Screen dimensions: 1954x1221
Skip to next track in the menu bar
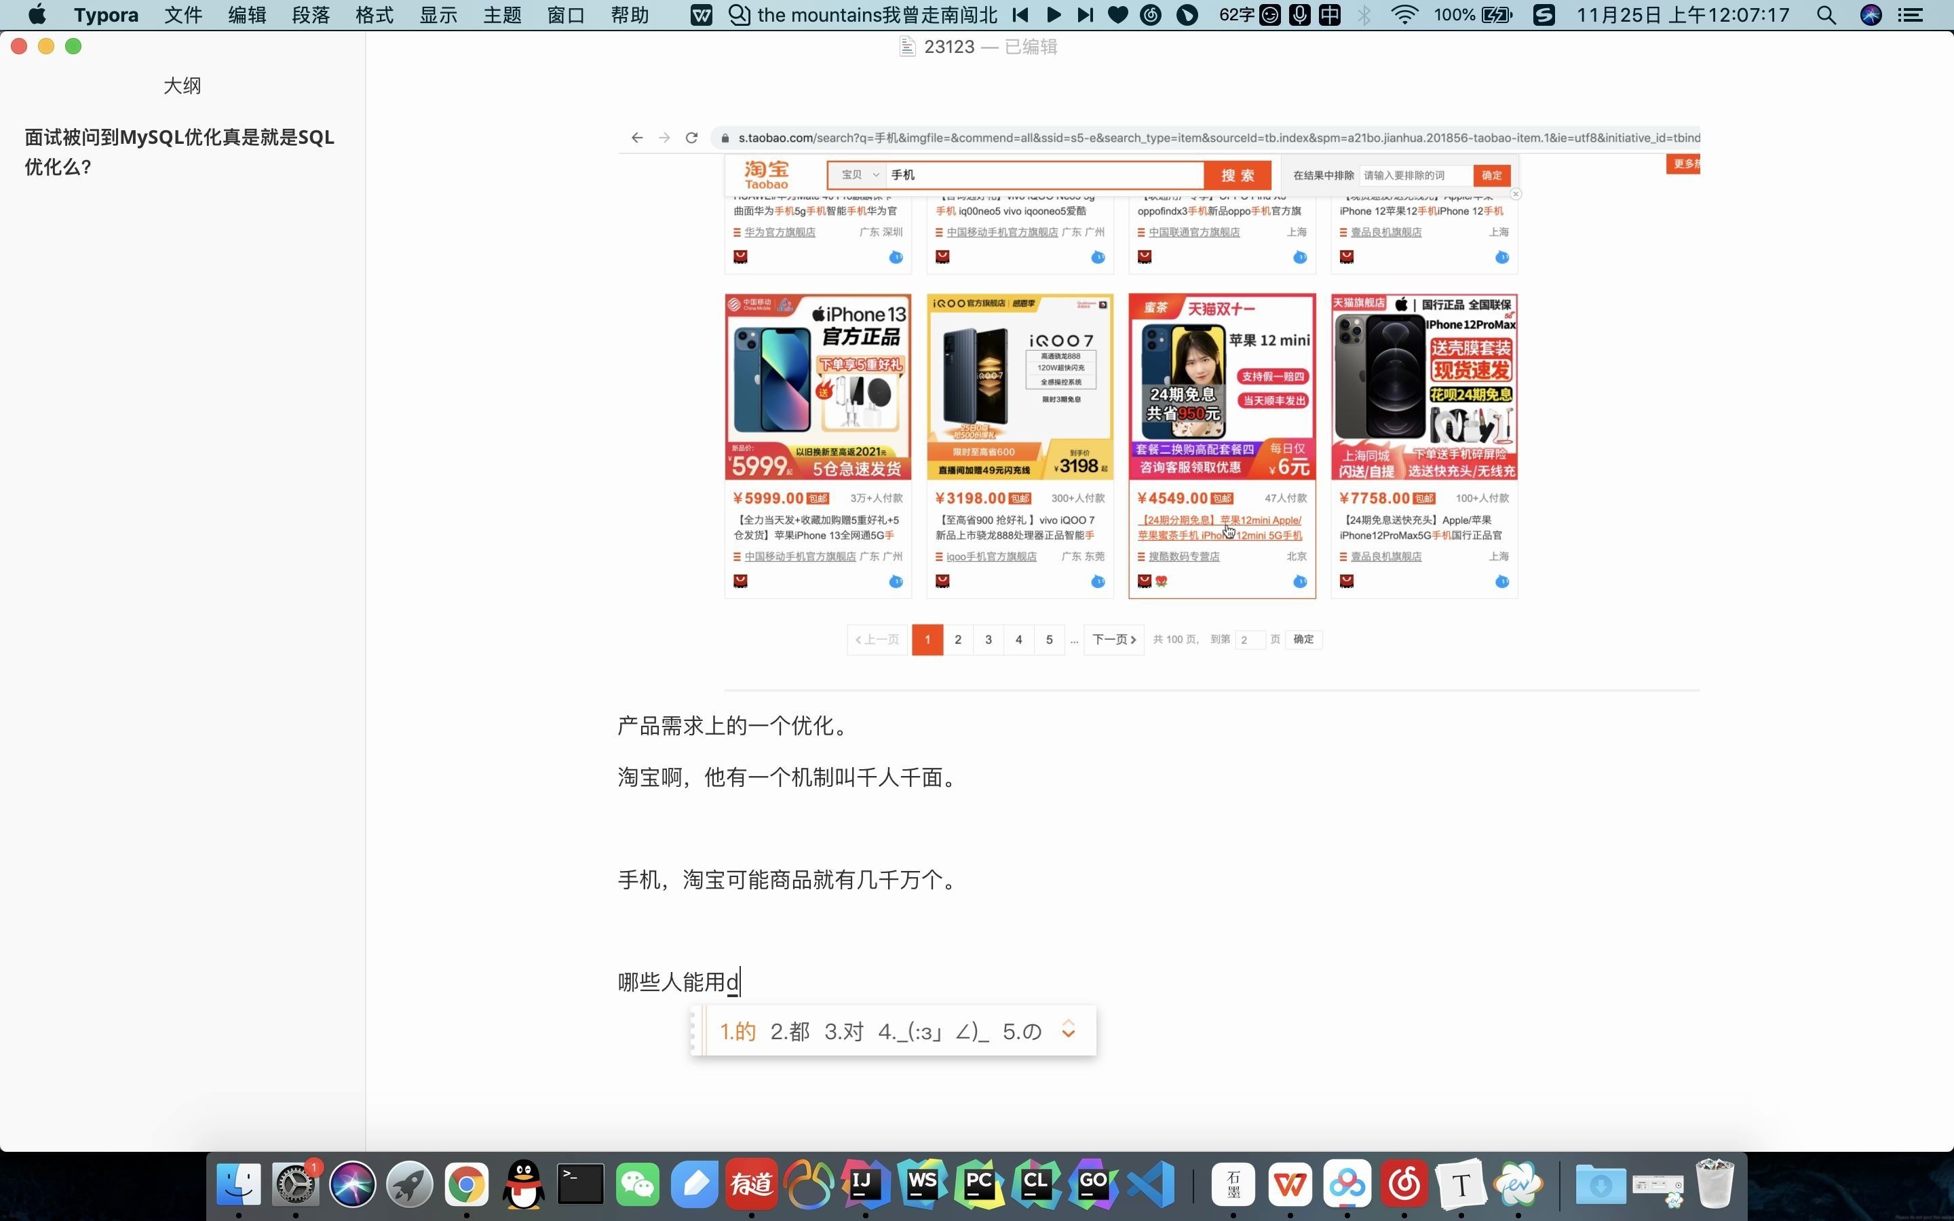click(x=1085, y=14)
